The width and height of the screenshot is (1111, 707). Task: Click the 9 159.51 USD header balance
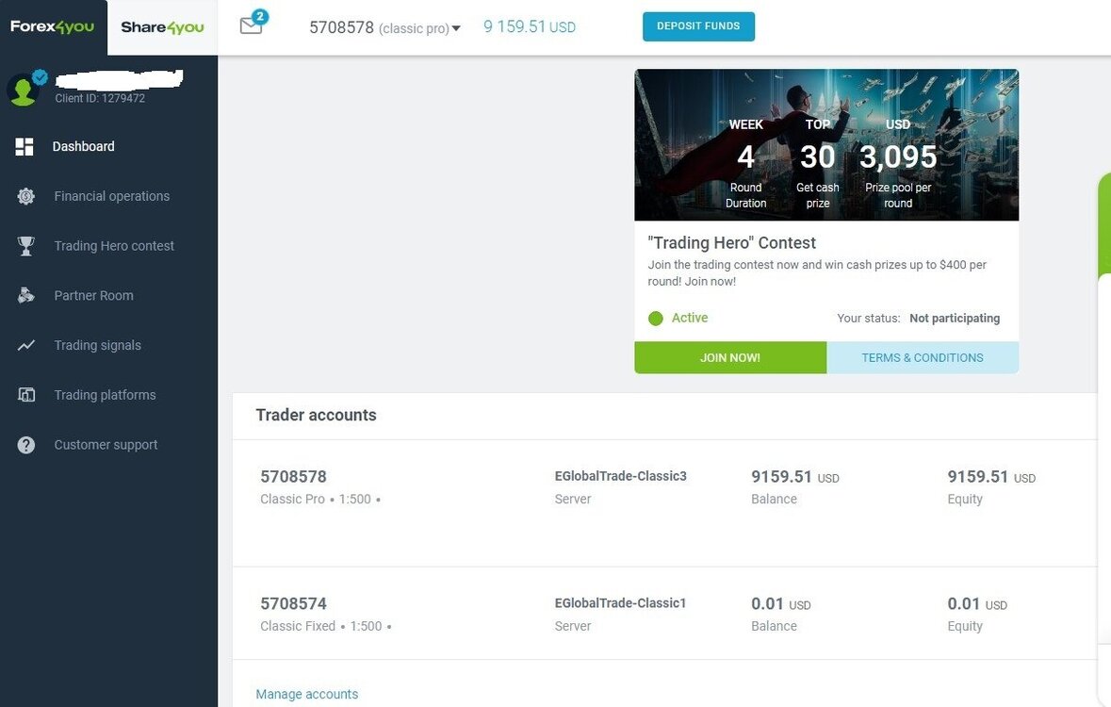(x=530, y=27)
